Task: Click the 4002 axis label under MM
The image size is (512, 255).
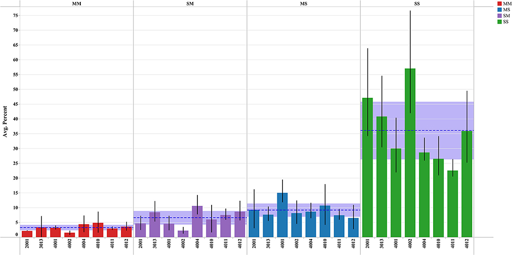Action: tap(69, 244)
